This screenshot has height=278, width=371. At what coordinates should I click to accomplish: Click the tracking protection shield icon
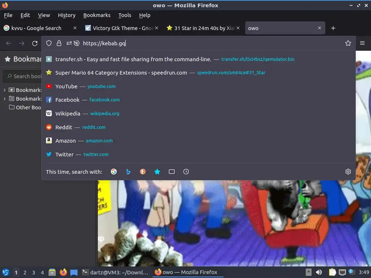tap(49, 43)
